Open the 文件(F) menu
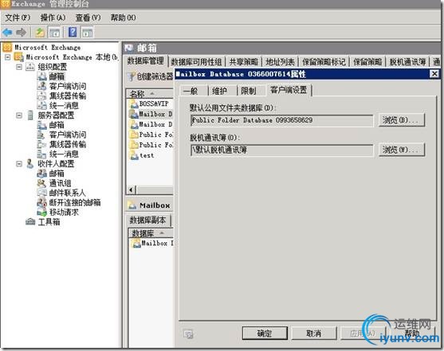 point(18,18)
